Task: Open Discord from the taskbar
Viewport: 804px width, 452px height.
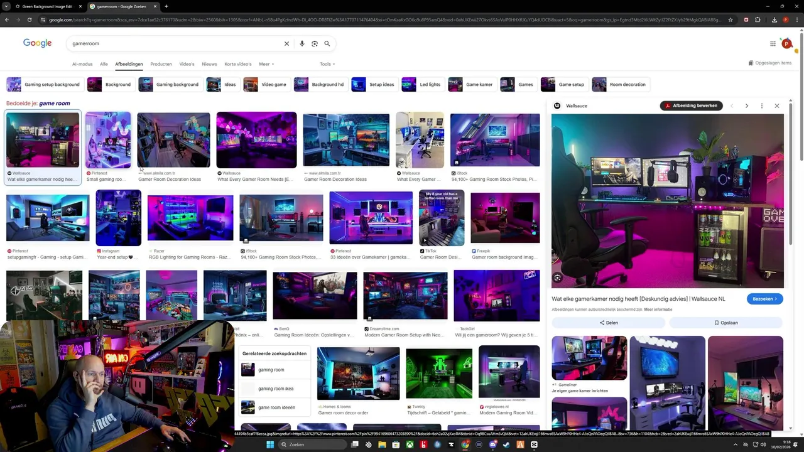Action: pos(492,444)
